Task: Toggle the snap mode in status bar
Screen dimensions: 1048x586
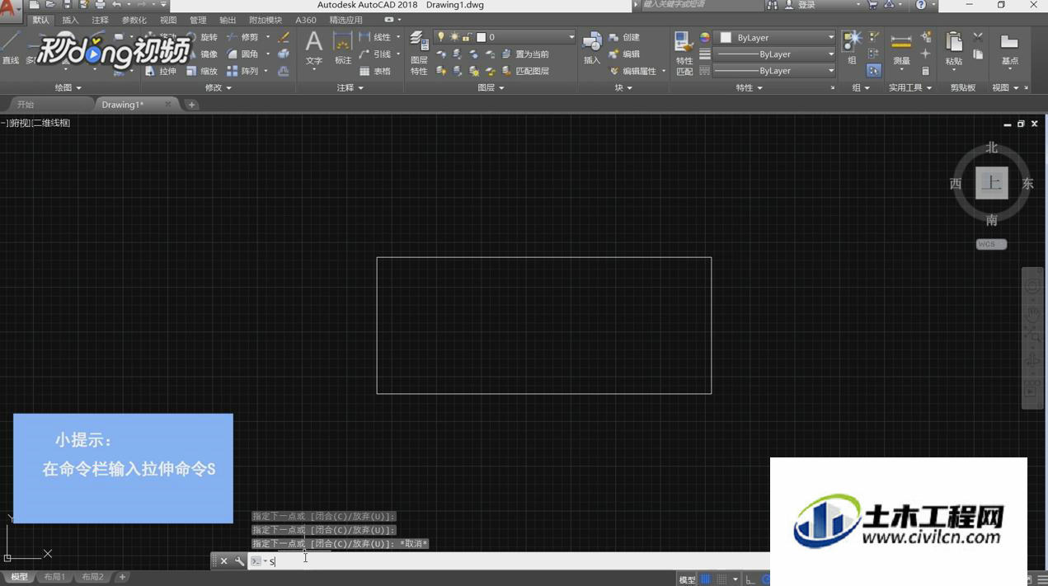Action: pyautogui.click(x=721, y=579)
